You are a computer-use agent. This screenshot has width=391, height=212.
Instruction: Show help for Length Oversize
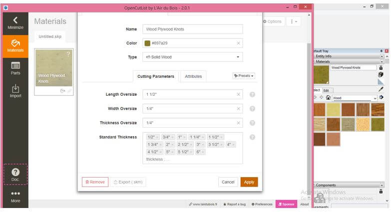[252, 94]
